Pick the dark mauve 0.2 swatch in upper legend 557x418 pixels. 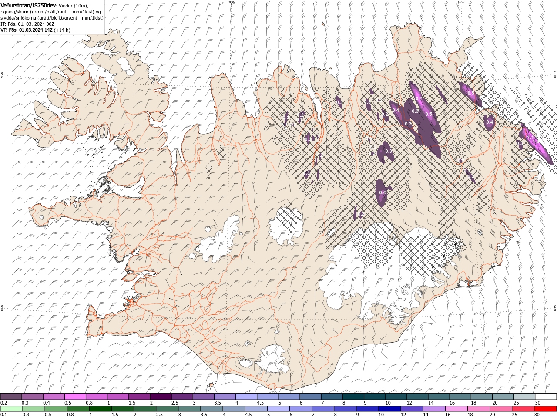[11, 397]
